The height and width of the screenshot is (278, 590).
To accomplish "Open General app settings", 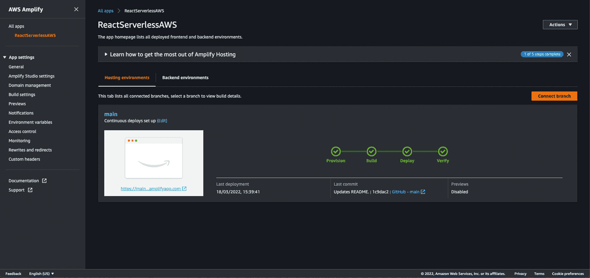I will [16, 67].
